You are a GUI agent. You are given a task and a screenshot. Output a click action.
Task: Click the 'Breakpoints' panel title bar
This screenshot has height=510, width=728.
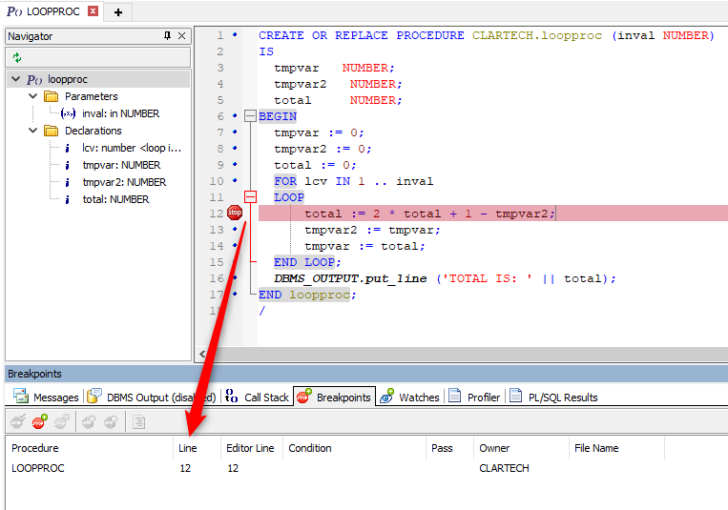(x=366, y=374)
